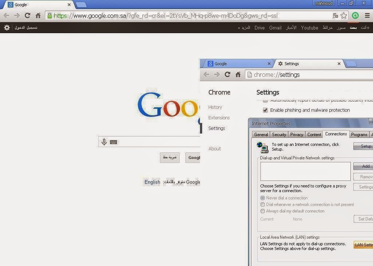Screen dimensions: 373x266
Task: Switch to Content tab in Internet Properties
Action: [314, 135]
